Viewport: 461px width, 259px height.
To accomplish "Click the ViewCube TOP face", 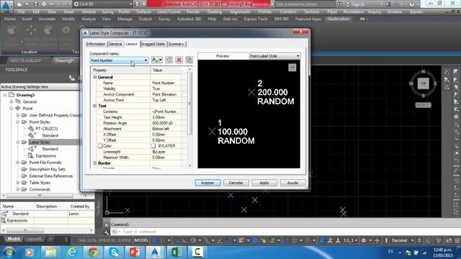I will click(x=423, y=83).
